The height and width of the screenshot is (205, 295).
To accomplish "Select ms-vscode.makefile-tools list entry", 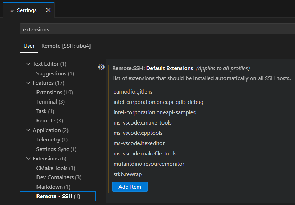I will coord(145,154).
